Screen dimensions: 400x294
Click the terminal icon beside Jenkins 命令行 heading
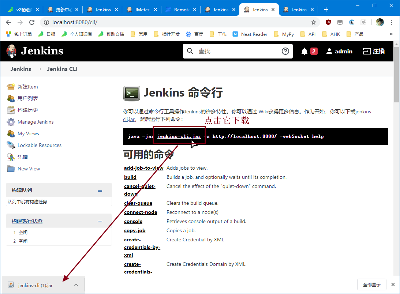132,93
